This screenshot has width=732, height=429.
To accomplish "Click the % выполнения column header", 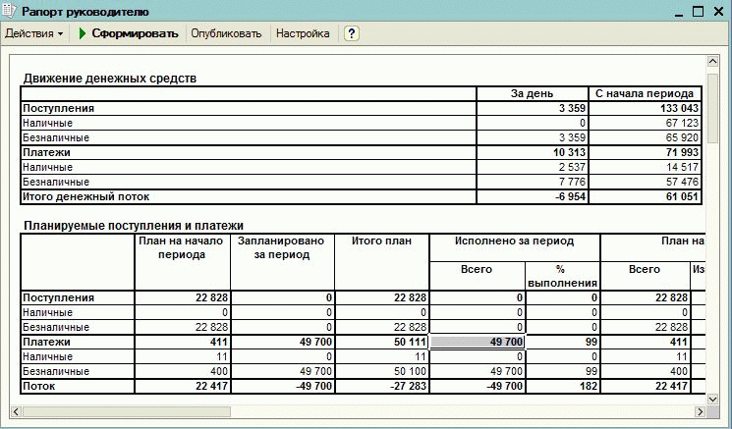I will pos(562,276).
